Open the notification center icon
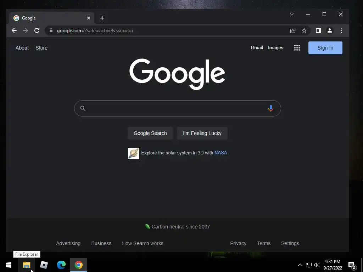Viewport: 363px width, 272px height. click(x=352, y=265)
